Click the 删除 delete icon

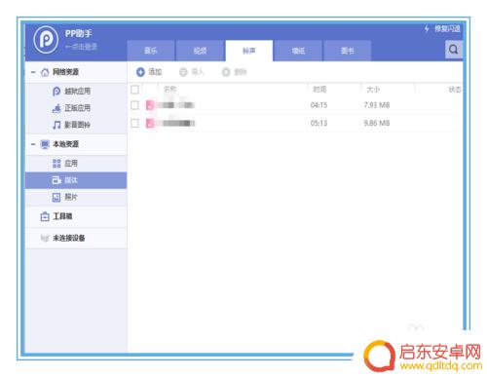[226, 72]
